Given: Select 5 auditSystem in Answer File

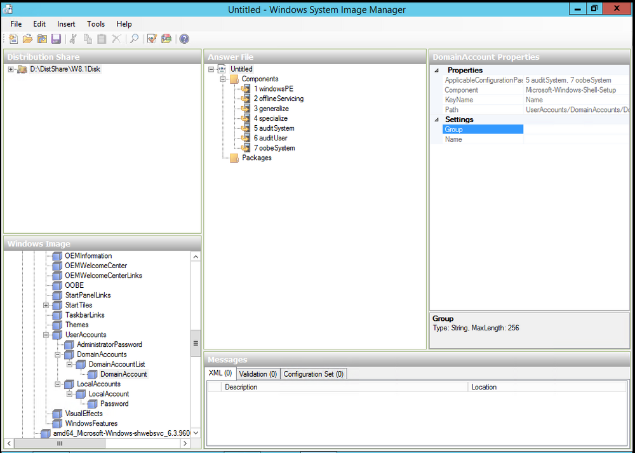Looking at the screenshot, I should (274, 128).
